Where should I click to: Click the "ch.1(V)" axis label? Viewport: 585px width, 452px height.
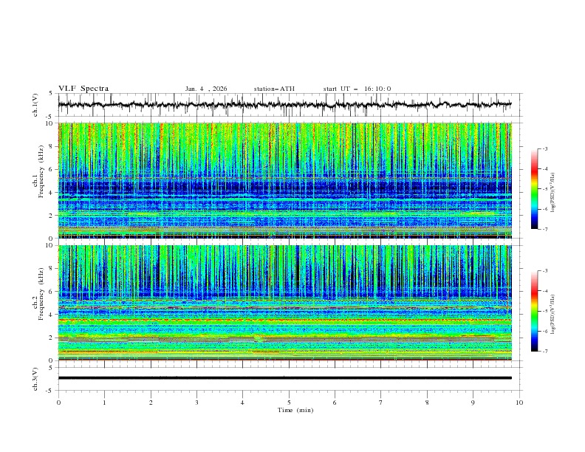coord(35,105)
